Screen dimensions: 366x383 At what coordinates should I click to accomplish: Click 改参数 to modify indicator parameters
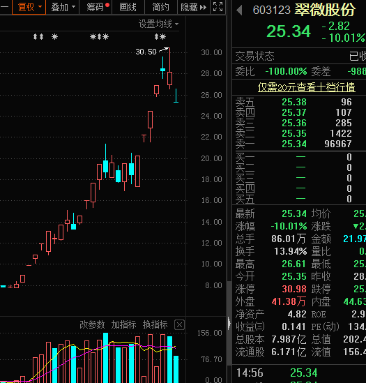click(x=92, y=325)
